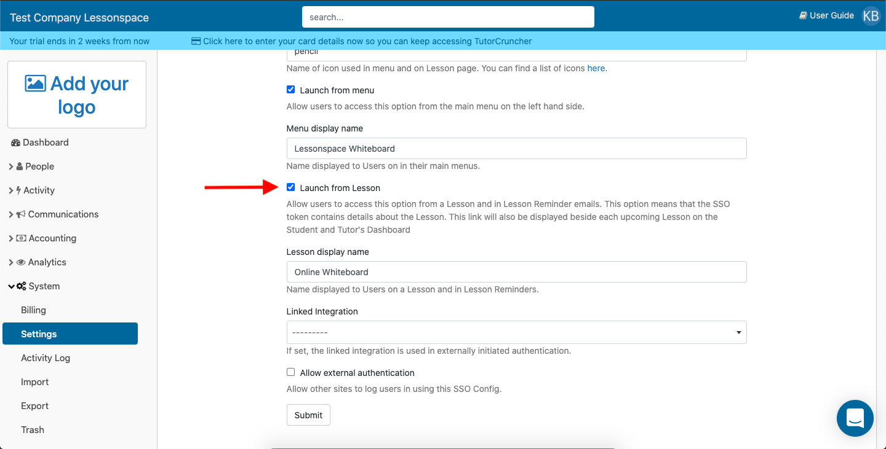This screenshot has height=449, width=886.
Task: Collapse the System menu chevron
Action: pos(12,286)
